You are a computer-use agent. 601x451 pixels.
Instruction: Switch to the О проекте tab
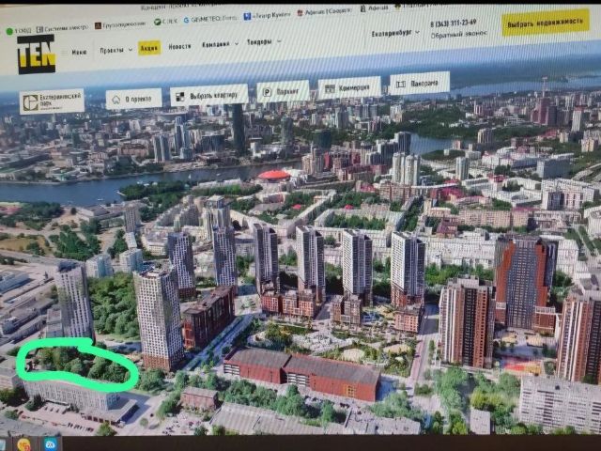[133, 99]
